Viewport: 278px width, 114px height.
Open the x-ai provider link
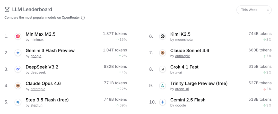click(178, 72)
